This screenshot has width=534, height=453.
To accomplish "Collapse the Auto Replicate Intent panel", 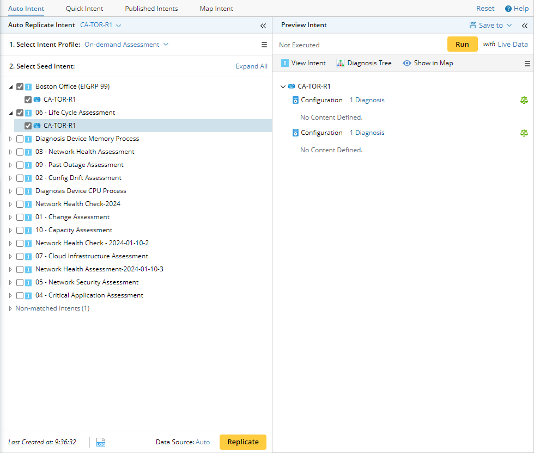I will tap(263, 26).
